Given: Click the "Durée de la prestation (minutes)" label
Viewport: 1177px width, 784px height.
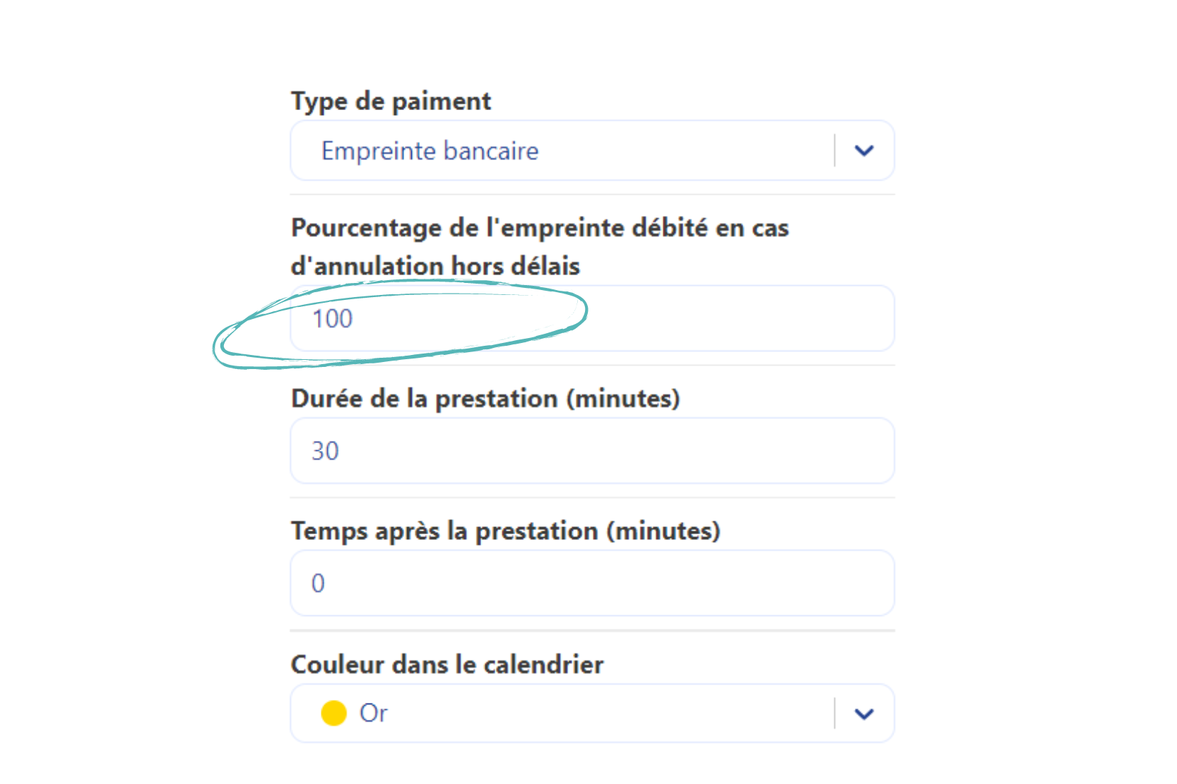Looking at the screenshot, I should pyautogui.click(x=485, y=399).
